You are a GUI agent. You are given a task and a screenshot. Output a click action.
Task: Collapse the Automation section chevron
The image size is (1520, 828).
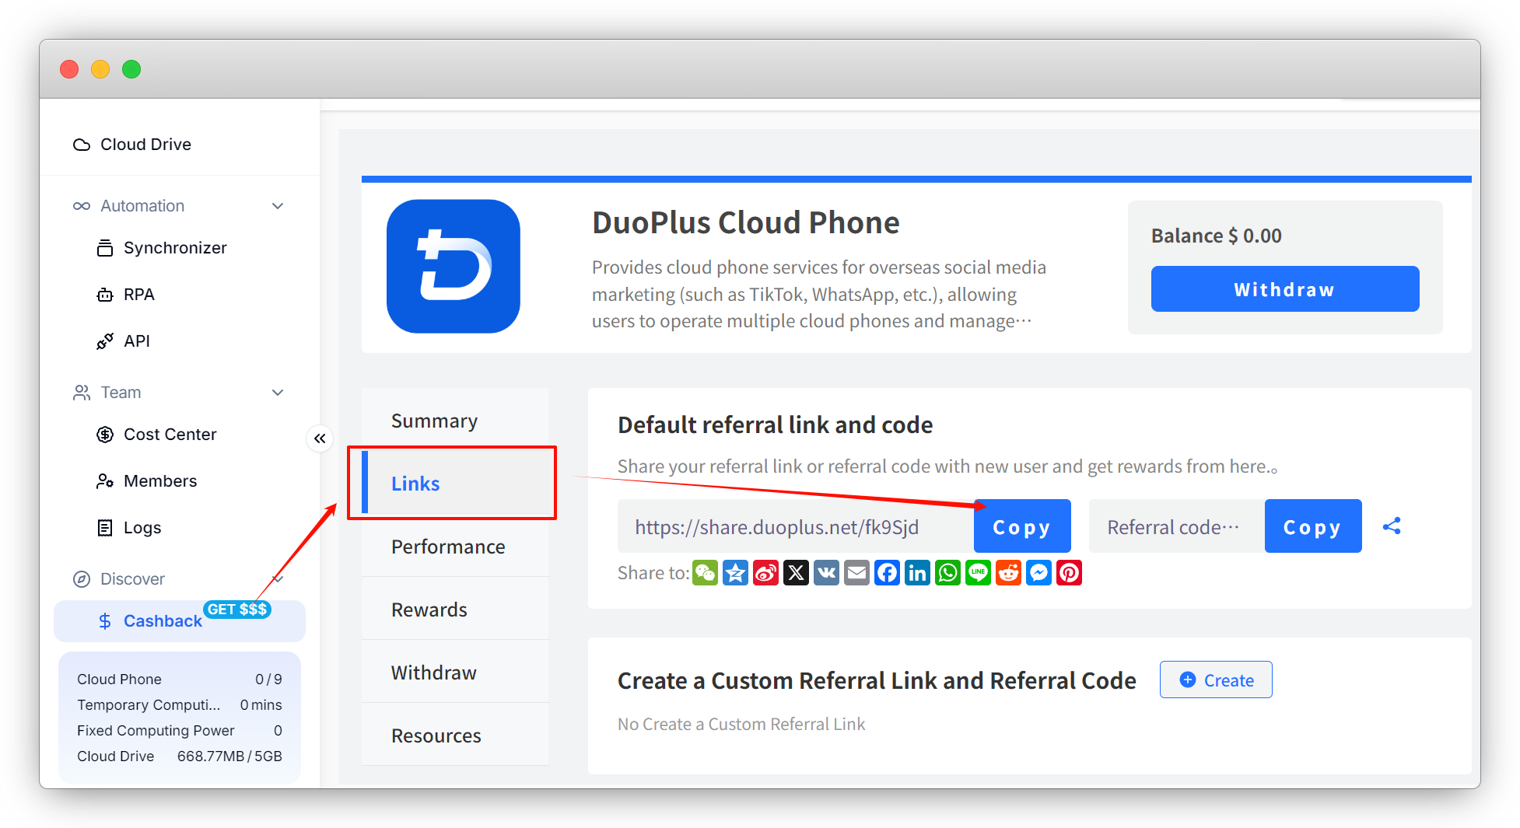point(278,206)
